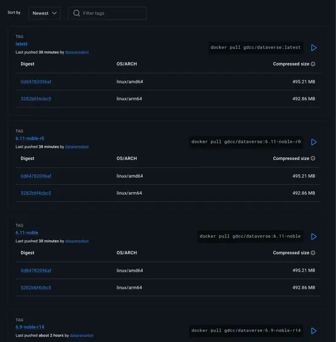Copy the docker pull gdcc/dataverse:latest command
This screenshot has width=336, height=342.
point(256,48)
